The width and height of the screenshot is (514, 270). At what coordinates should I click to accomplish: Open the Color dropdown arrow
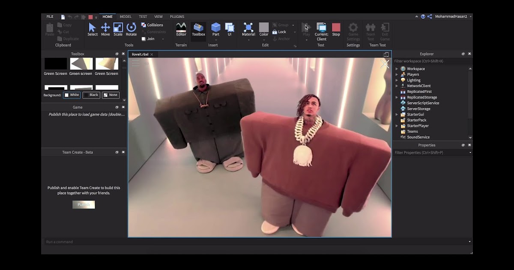264,40
